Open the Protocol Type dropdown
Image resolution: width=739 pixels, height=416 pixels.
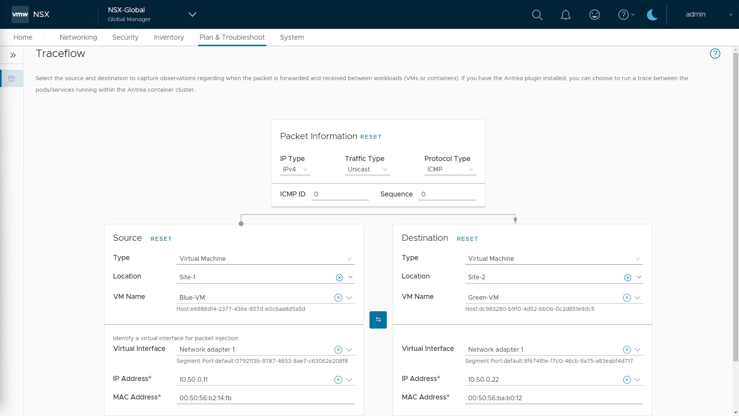450,169
